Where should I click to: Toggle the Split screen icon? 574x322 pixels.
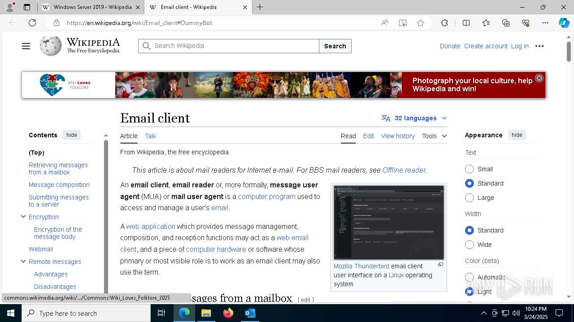[x=466, y=23]
